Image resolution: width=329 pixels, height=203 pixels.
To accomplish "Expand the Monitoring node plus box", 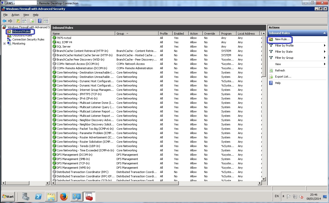I will pos(4,43).
